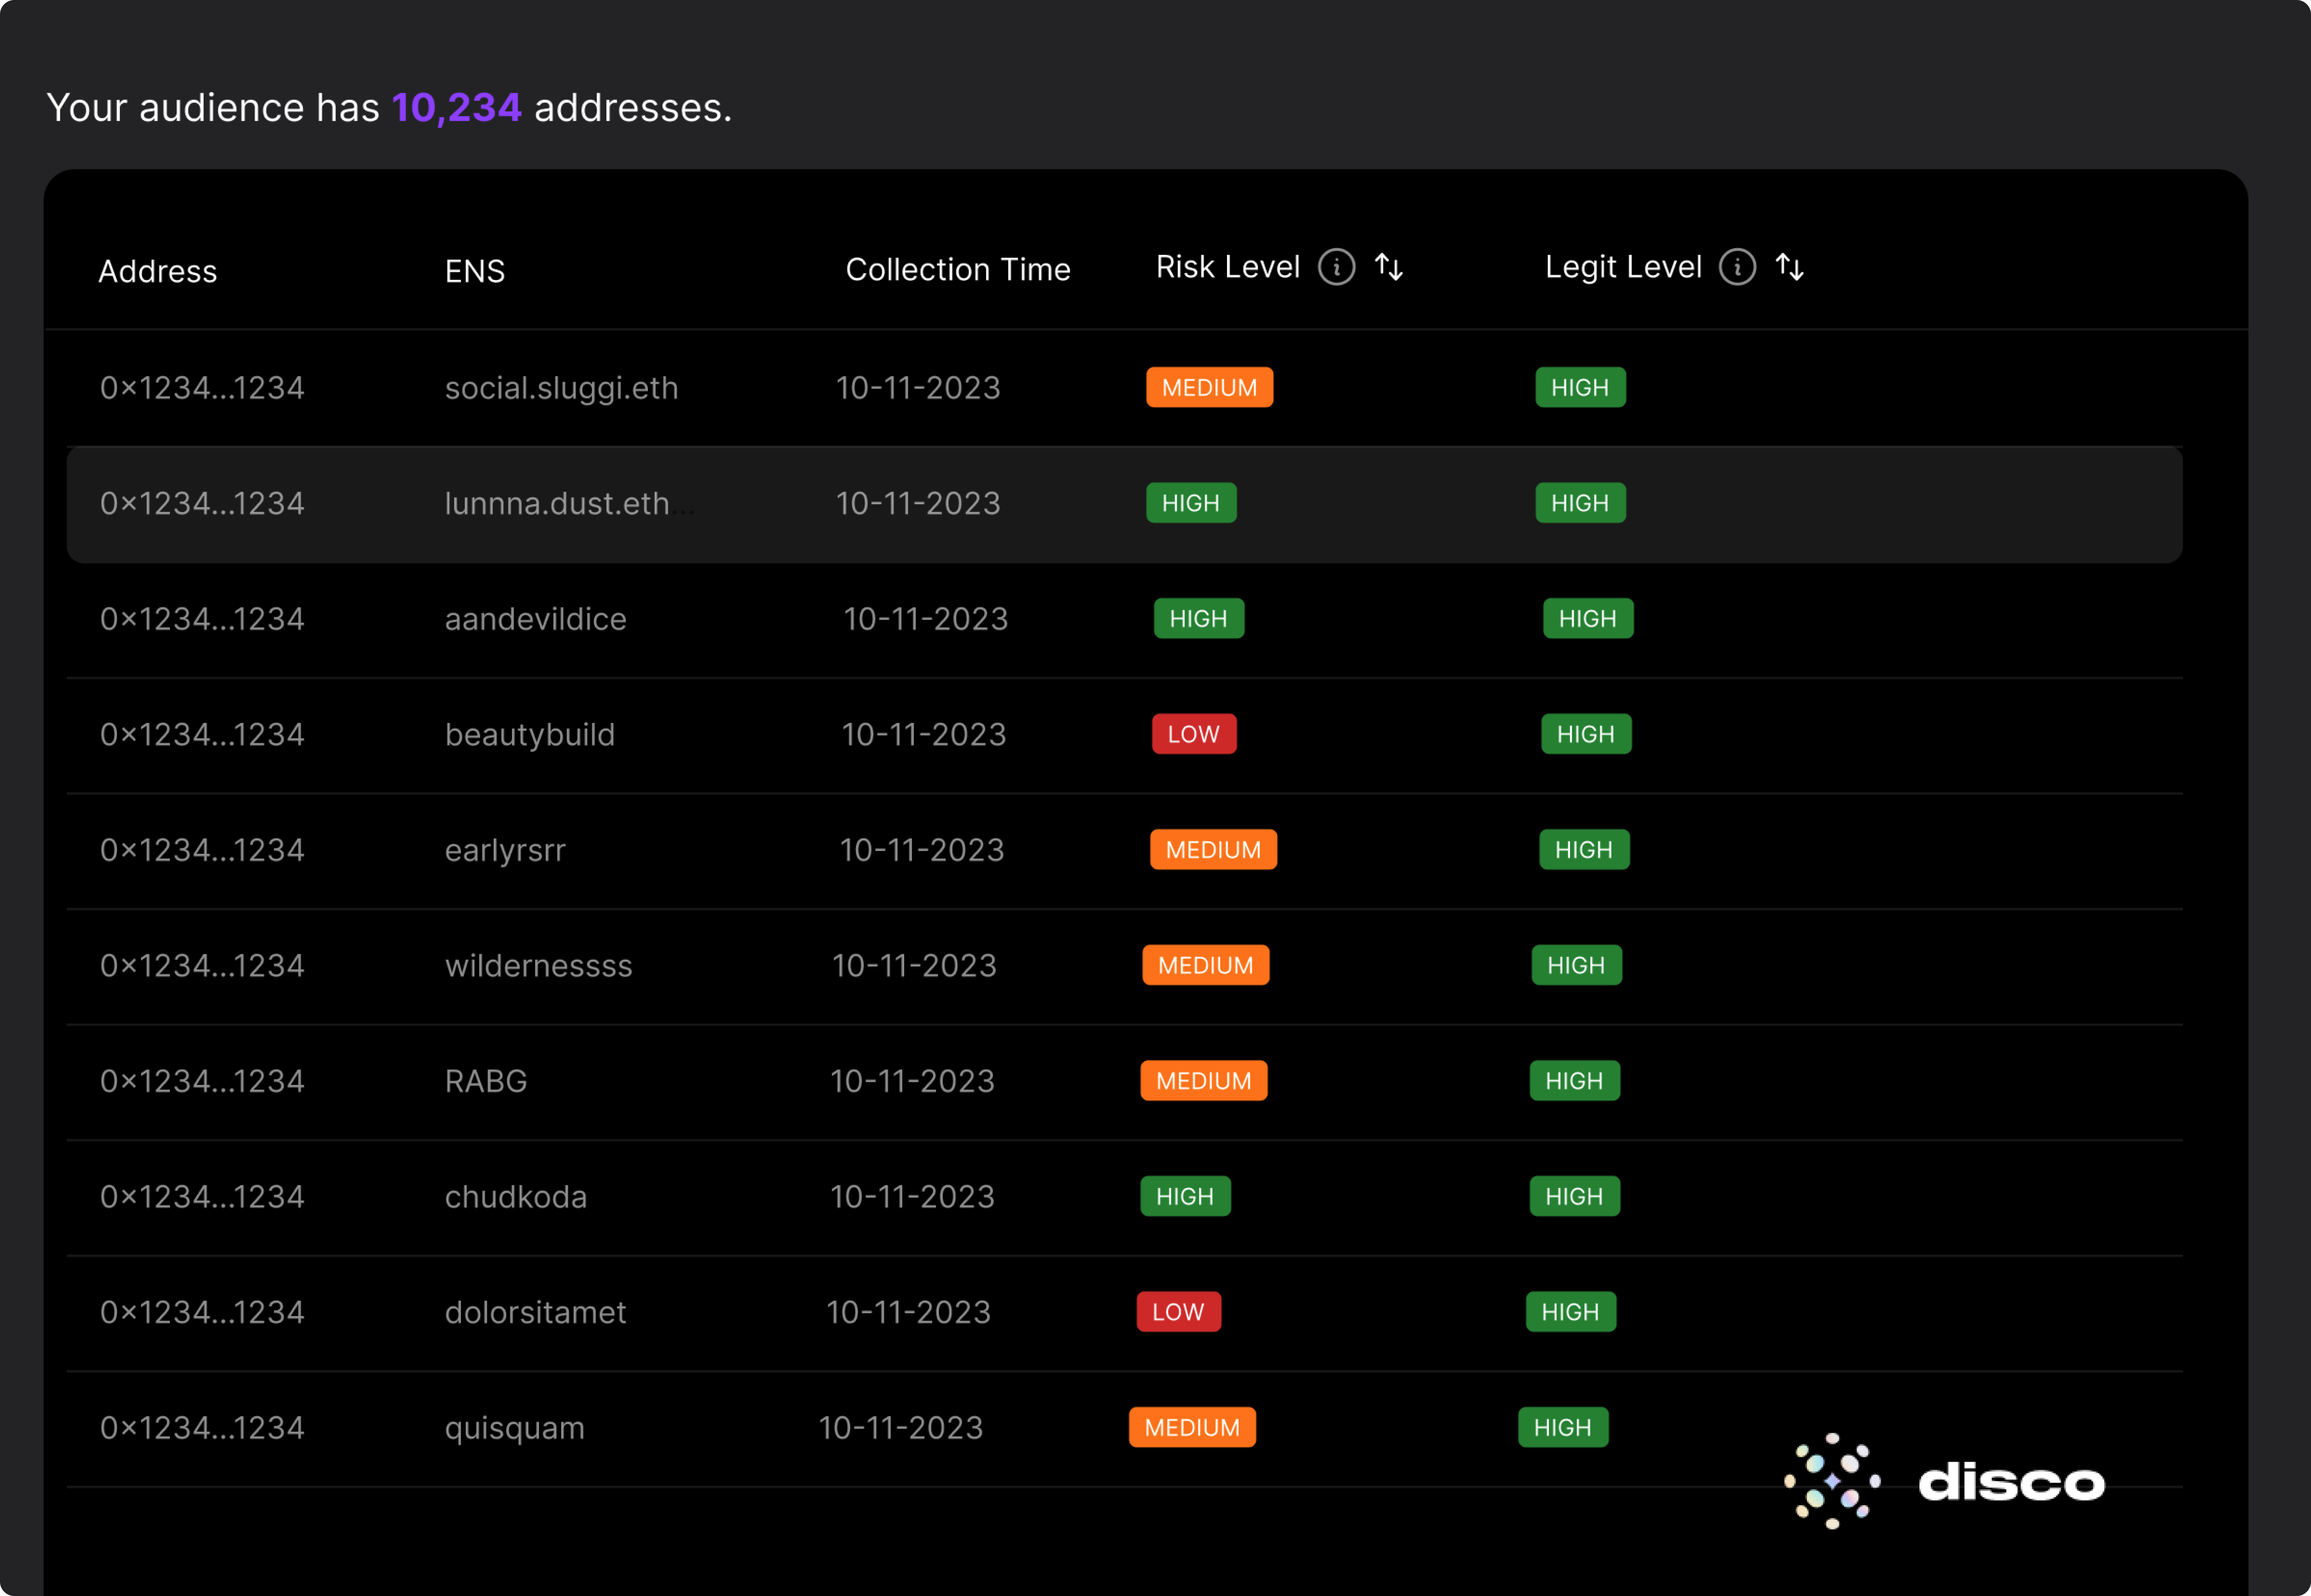Click the Legit Level header label
The height and width of the screenshot is (1596, 2311).
1623,267
